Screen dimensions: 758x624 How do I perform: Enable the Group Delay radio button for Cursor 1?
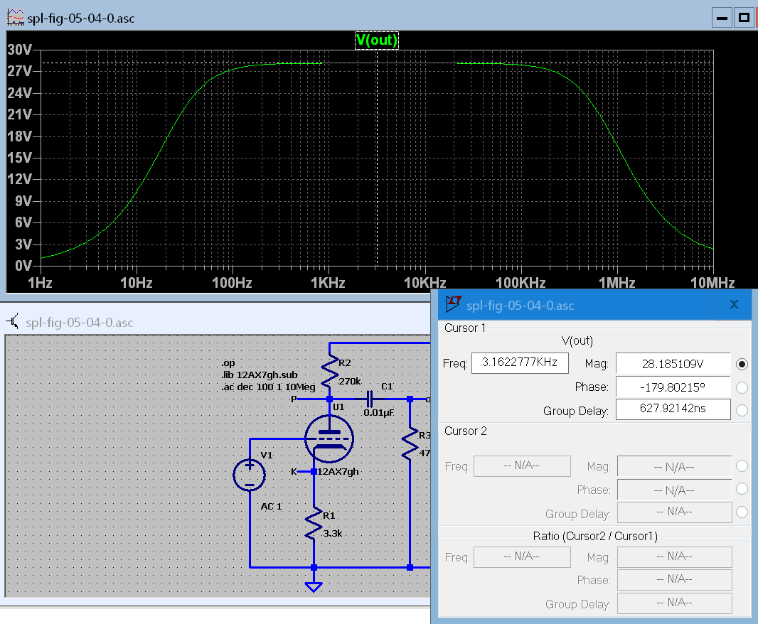[x=742, y=410]
